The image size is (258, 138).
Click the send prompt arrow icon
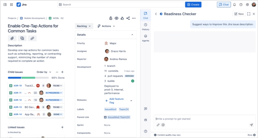[251, 125]
